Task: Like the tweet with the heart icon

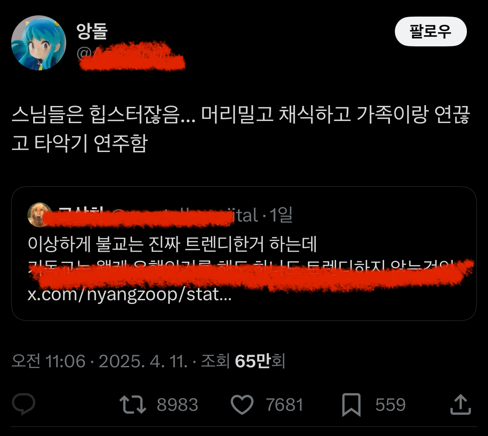Action: [242, 405]
